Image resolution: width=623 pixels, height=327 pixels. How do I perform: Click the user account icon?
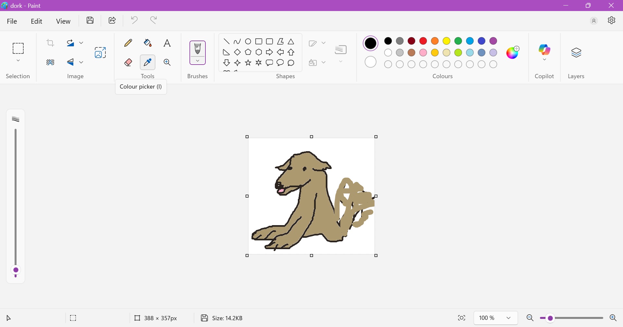click(594, 21)
